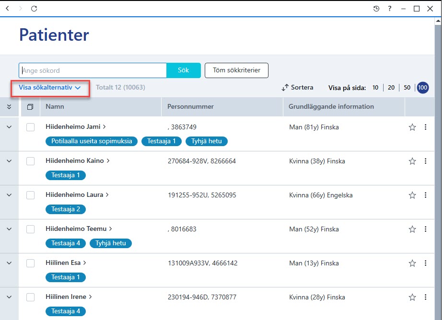Viewport: 444px width, 320px height.
Task: Click the select-all icon in table header
Action: point(30,107)
